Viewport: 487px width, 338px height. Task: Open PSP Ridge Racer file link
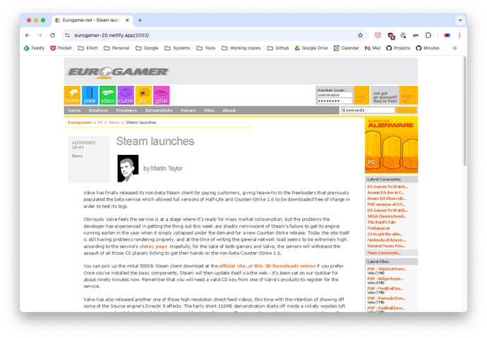click(x=385, y=279)
